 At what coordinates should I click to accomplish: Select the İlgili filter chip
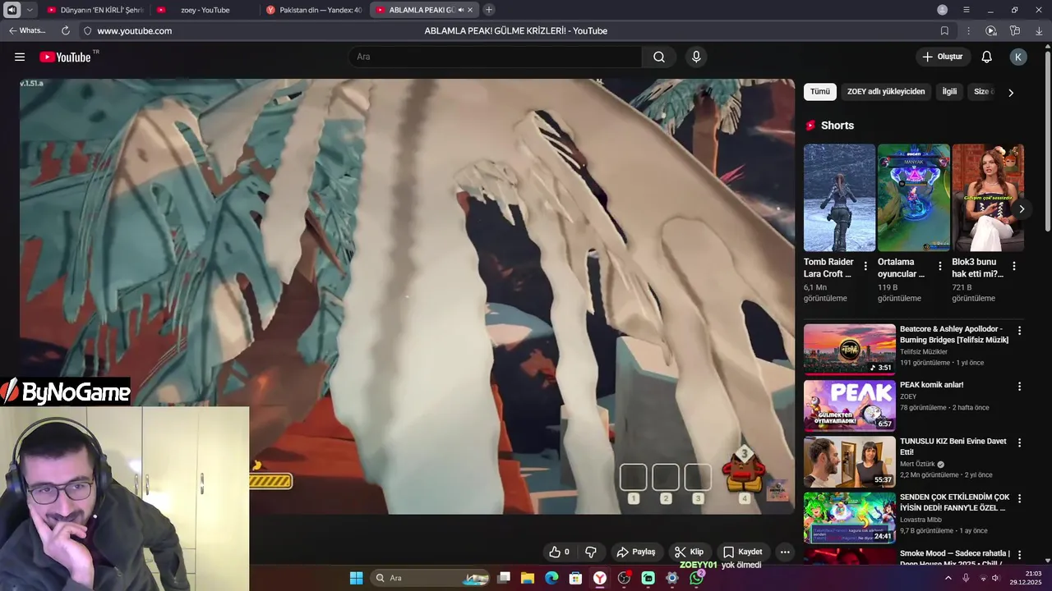[x=949, y=92]
